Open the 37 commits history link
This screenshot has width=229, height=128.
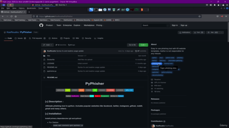(141, 51)
